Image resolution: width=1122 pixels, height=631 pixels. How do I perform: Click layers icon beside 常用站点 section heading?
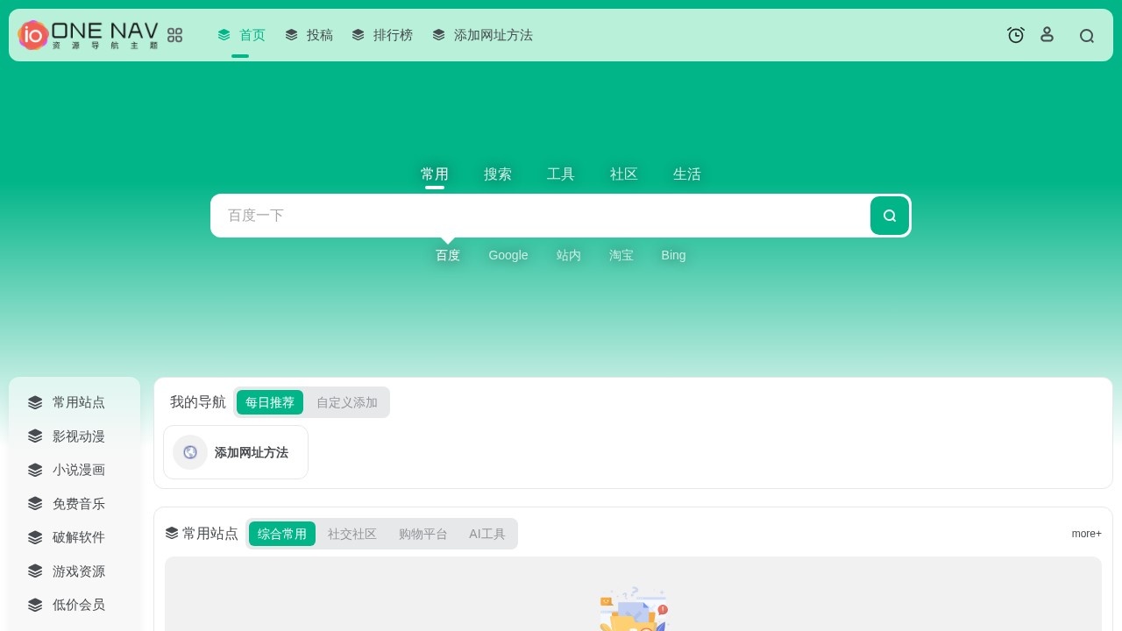coord(172,533)
